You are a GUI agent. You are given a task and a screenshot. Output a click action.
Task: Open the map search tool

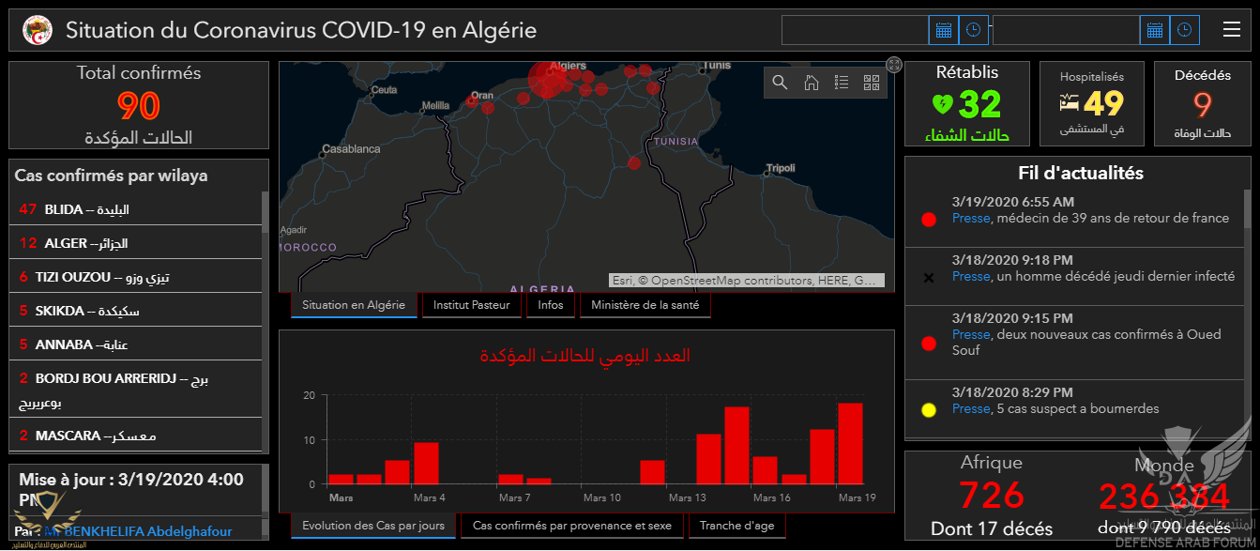point(780,83)
